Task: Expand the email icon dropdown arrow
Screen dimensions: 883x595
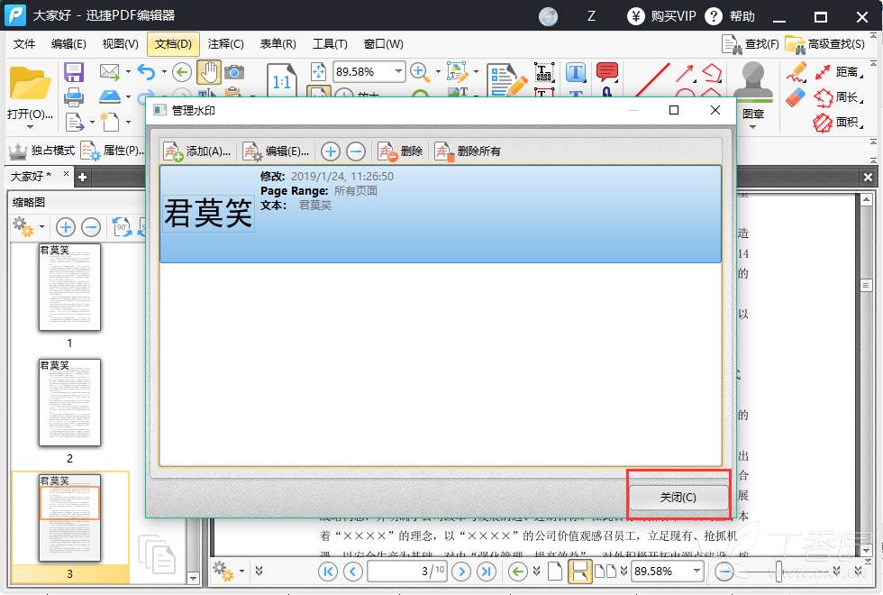Action: coord(128,71)
